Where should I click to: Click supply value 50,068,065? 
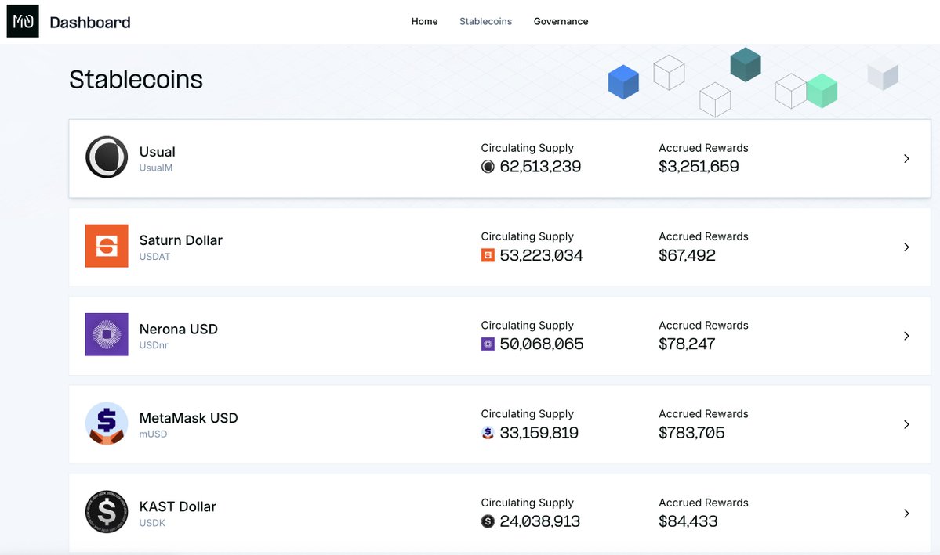coord(541,344)
